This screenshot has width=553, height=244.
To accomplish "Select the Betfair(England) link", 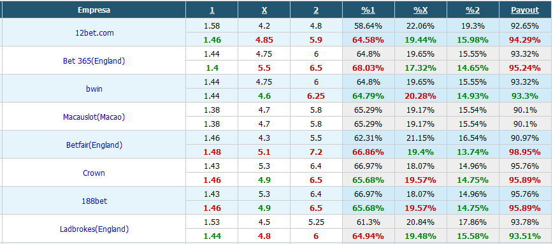I will [94, 145].
